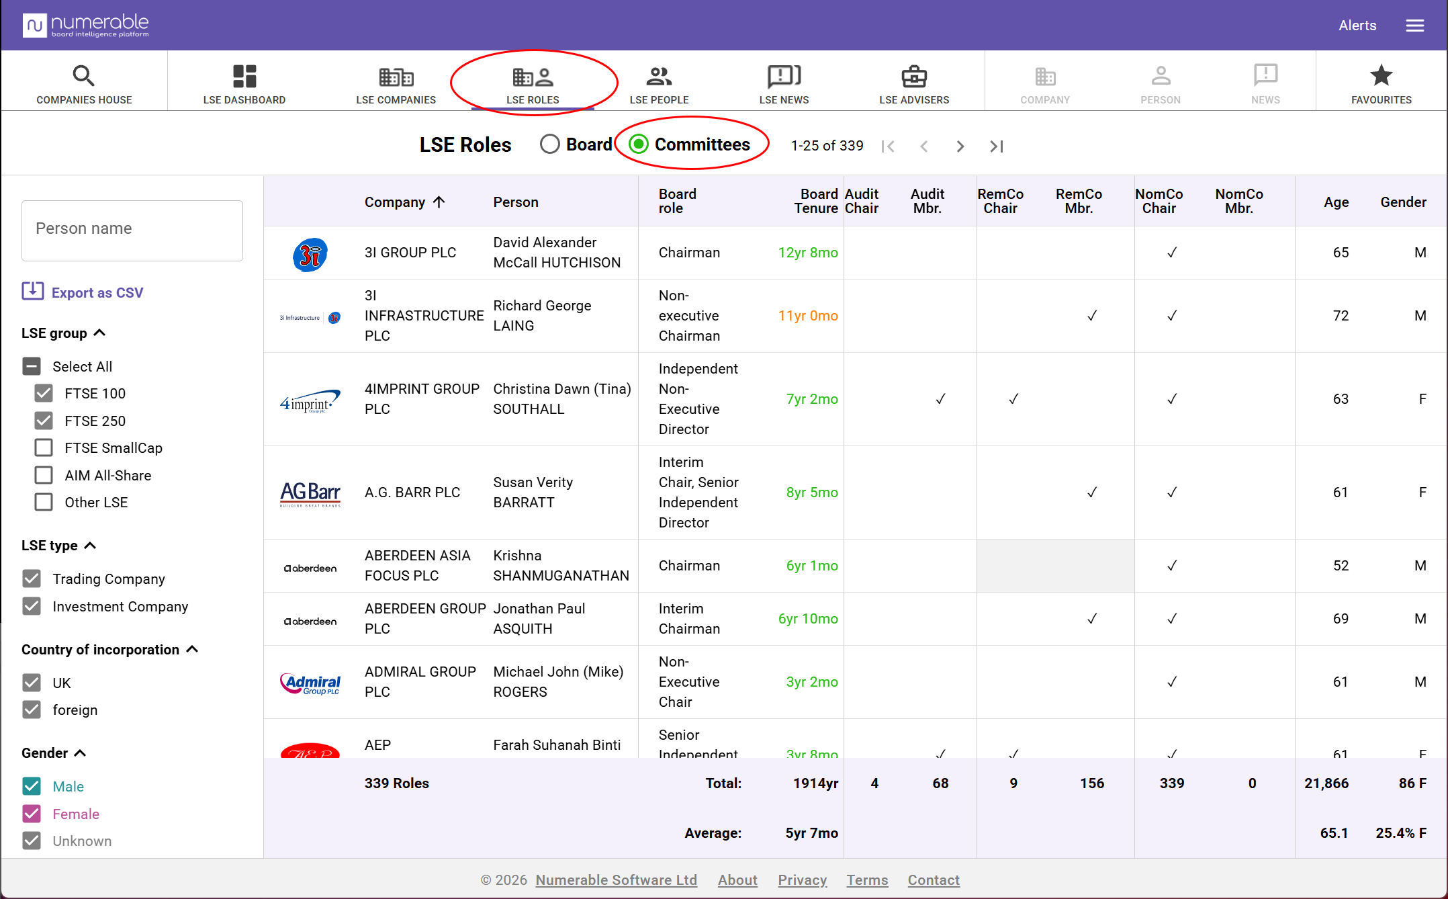This screenshot has height=899, width=1448.
Task: Switch to the LSE News tab
Action: (784, 85)
